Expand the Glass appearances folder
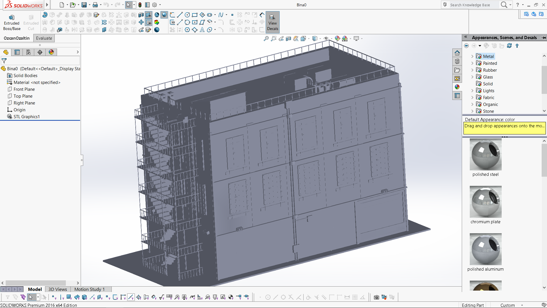The width and height of the screenshot is (547, 308). [472, 77]
